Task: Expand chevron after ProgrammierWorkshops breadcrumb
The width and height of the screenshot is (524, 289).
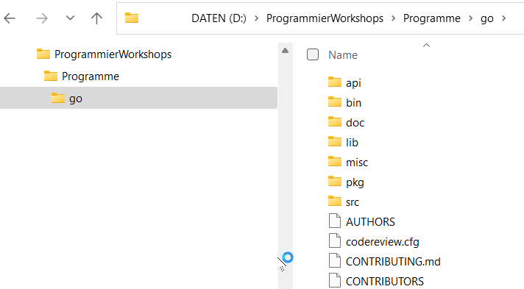Action: click(x=393, y=18)
